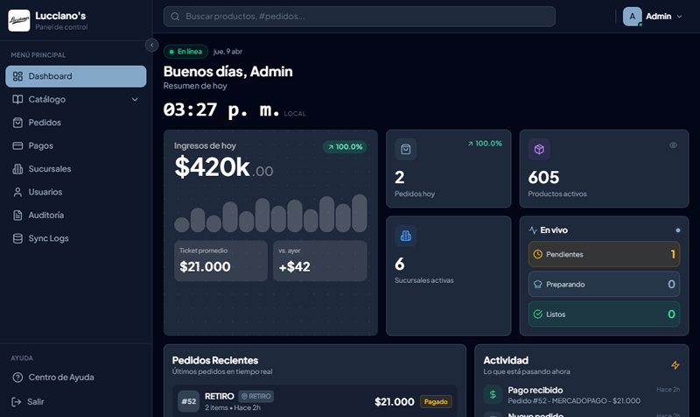Click the purple cube icon on Productos activos
Viewport: 700px width, 417px height.
pyautogui.click(x=539, y=149)
